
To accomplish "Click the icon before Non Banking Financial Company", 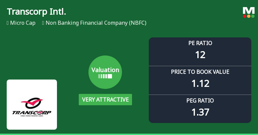I will point(43,23).
